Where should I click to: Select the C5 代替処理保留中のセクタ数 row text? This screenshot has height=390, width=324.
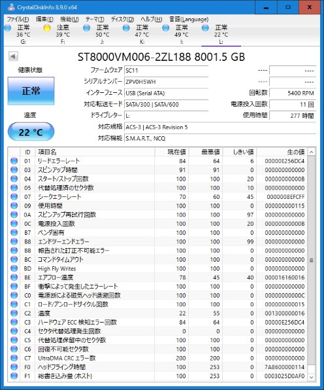click(72, 340)
